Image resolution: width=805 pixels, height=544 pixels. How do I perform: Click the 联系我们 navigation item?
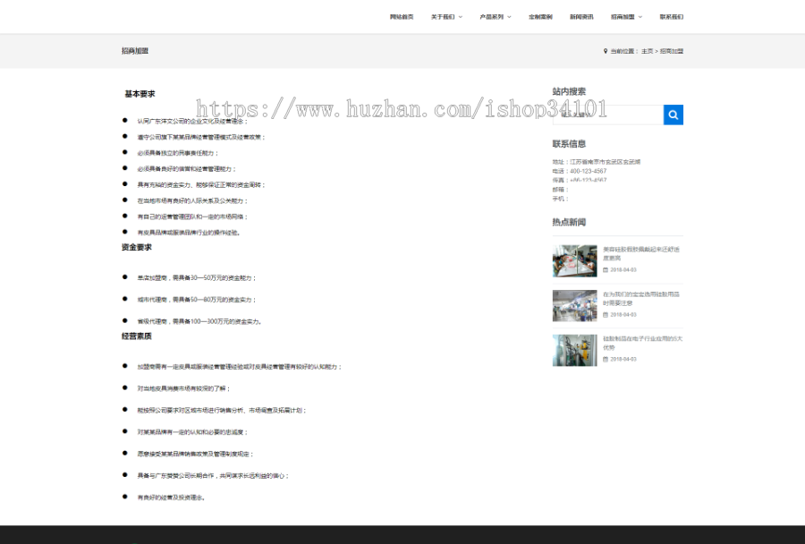[x=673, y=16]
